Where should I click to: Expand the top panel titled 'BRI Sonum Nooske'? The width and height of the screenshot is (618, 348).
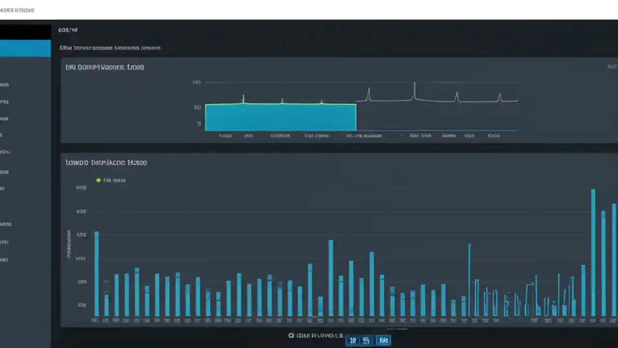click(x=105, y=67)
